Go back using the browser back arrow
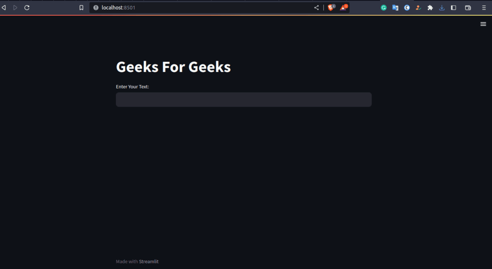492x269 pixels. coord(4,7)
